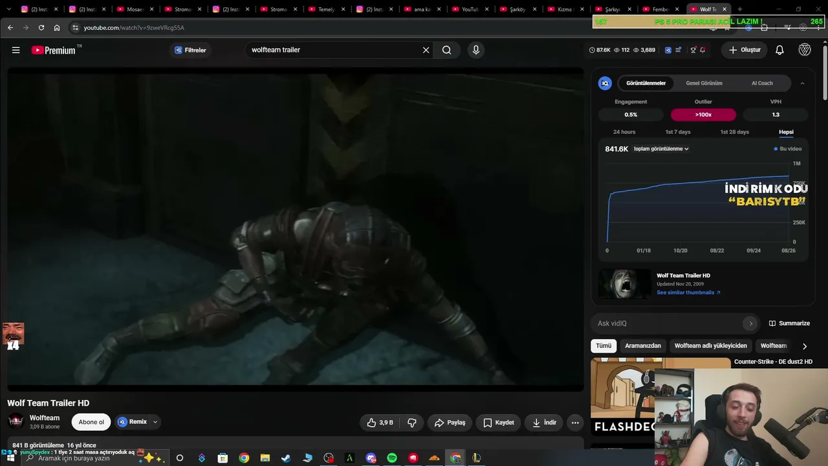Switch to the AI Coach tab
Viewport: 828px width, 466px height.
click(x=762, y=83)
